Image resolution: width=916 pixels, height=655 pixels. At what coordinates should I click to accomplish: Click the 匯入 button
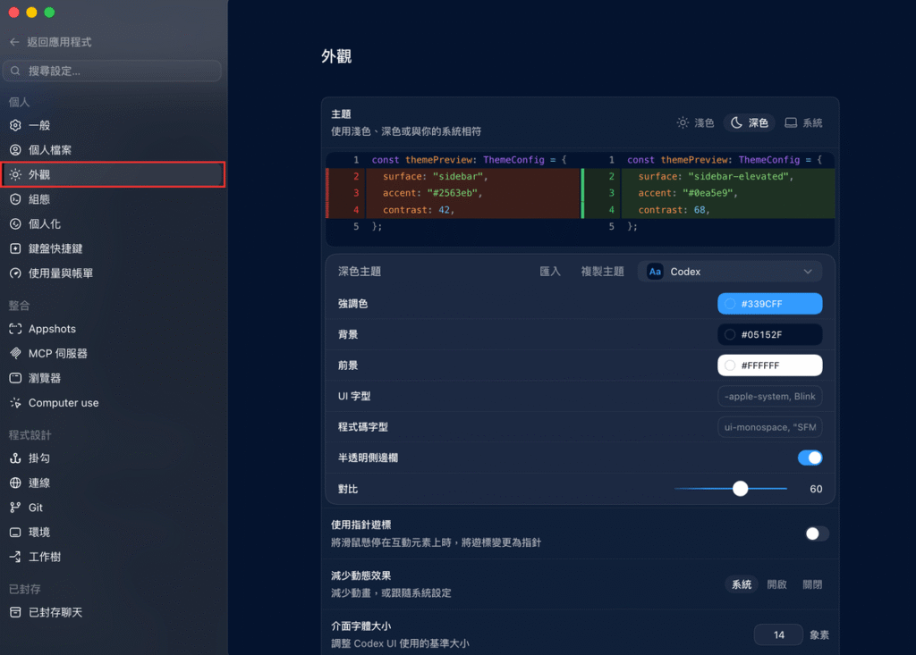pyautogui.click(x=550, y=272)
